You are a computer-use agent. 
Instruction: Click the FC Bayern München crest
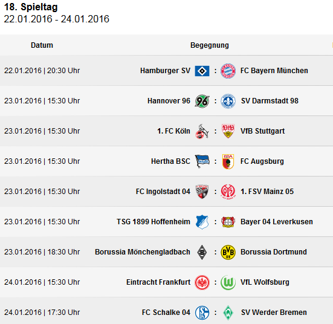[x=228, y=71]
